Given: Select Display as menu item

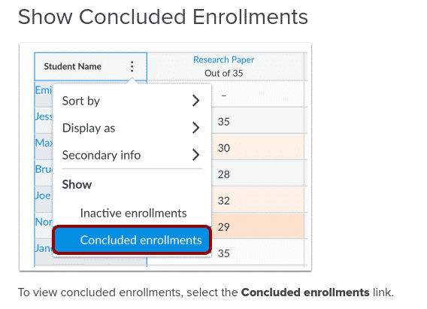Looking at the screenshot, I should pos(132,128).
